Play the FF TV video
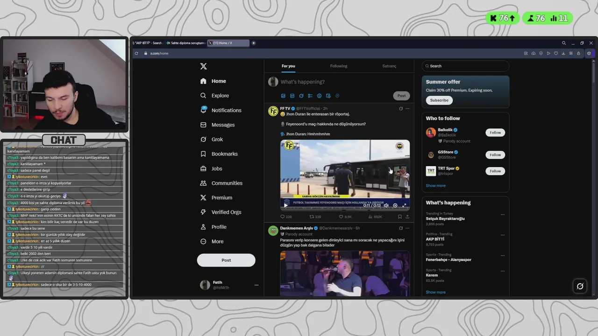 point(286,205)
